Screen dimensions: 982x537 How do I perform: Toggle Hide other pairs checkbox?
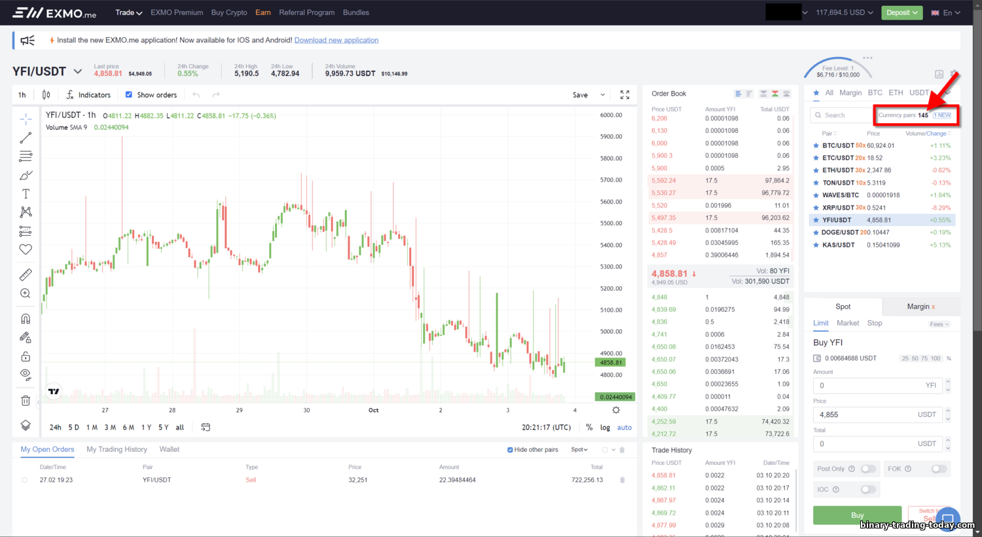click(x=510, y=450)
